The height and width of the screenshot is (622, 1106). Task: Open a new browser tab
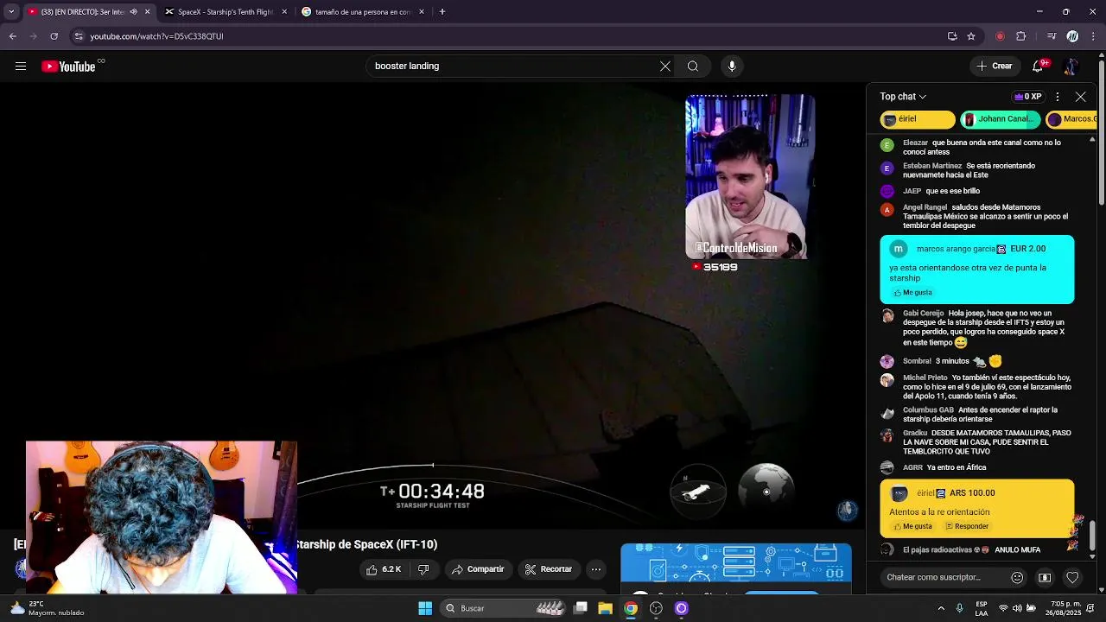coord(442,12)
